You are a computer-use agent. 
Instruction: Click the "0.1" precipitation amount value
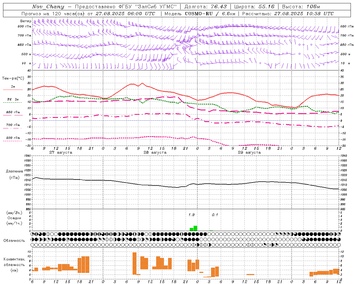coord(215,215)
